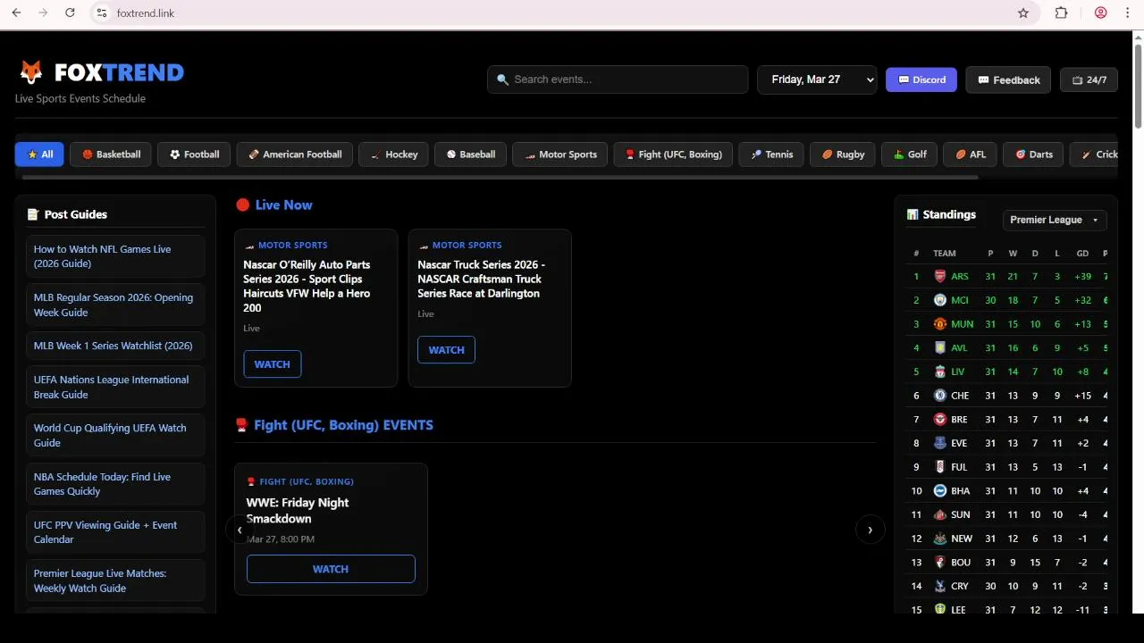Select the Golf category tab
The image size is (1144, 643).
(910, 154)
